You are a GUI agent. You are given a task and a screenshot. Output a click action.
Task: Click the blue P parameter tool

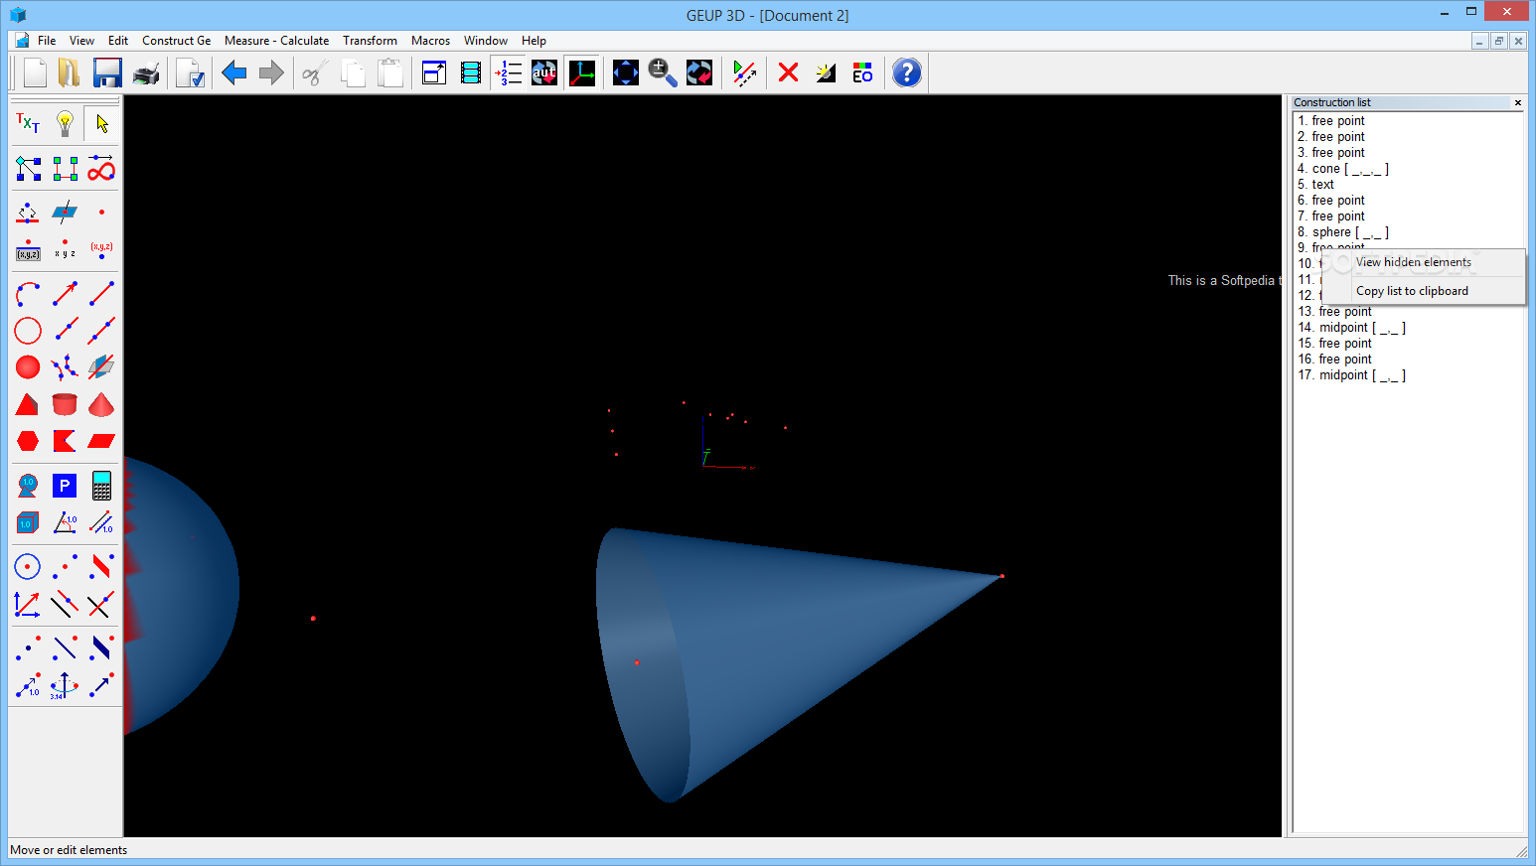(x=65, y=486)
